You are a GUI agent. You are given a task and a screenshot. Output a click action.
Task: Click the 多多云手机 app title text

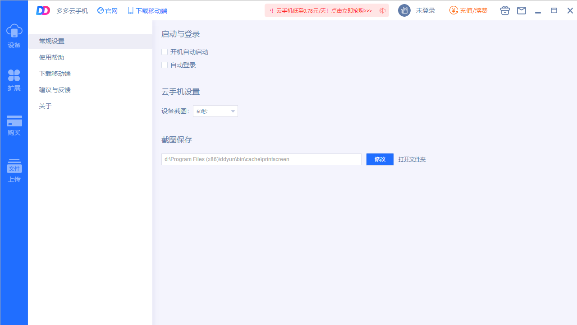(x=72, y=10)
